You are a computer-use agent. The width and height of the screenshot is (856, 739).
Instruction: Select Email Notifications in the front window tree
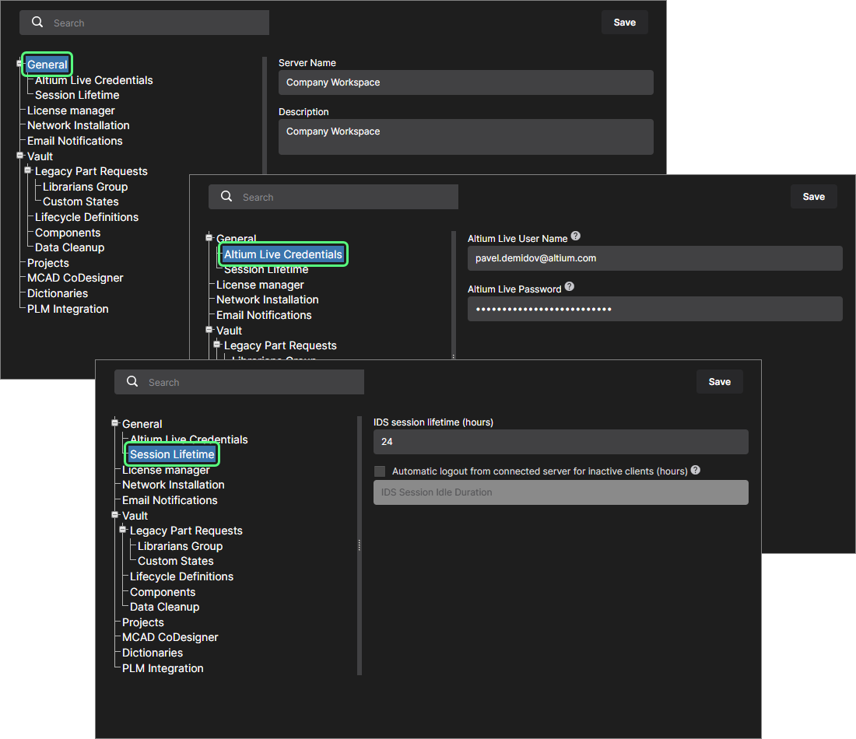pyautogui.click(x=170, y=500)
